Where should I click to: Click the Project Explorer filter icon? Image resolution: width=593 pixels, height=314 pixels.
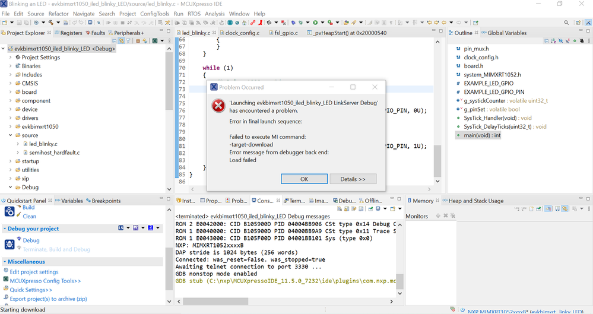click(128, 41)
